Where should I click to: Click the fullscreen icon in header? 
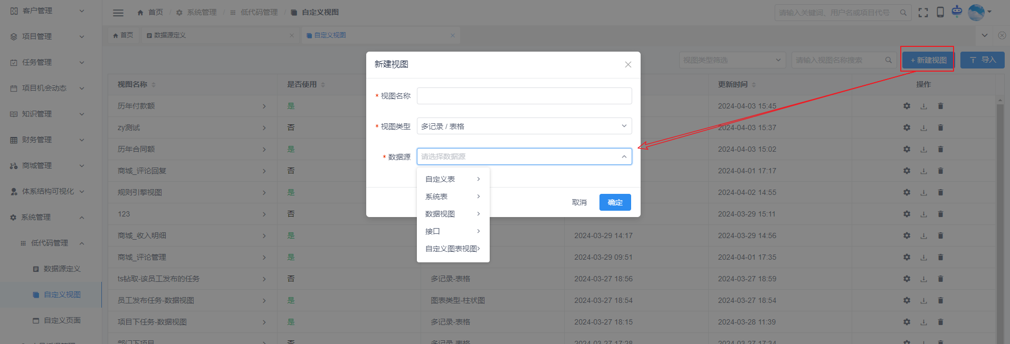pyautogui.click(x=923, y=13)
